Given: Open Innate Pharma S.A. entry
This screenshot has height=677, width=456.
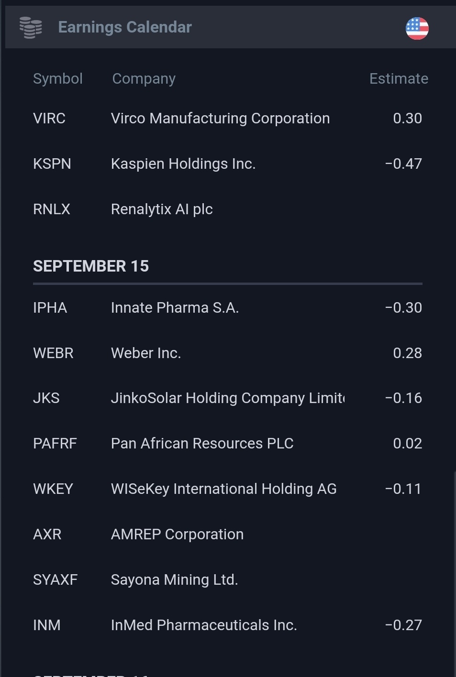Looking at the screenshot, I should tap(175, 307).
